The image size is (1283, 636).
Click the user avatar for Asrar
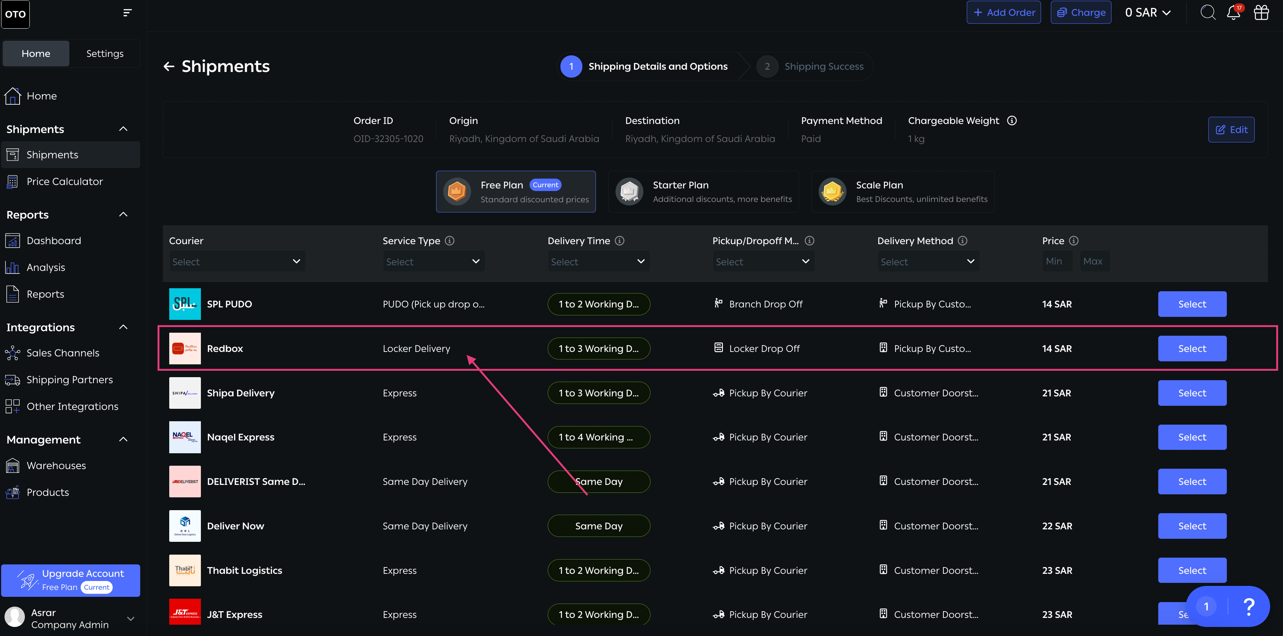pyautogui.click(x=15, y=617)
